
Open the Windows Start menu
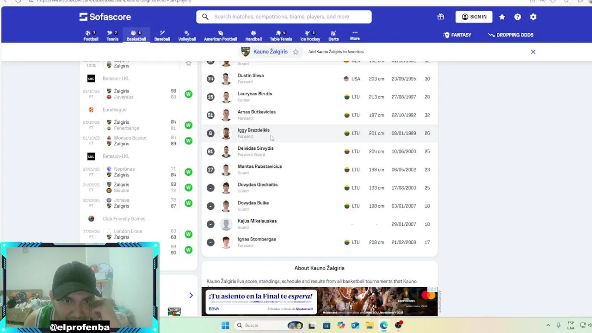point(225,326)
